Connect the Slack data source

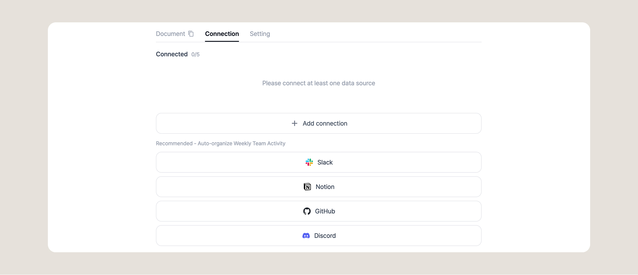click(319, 162)
